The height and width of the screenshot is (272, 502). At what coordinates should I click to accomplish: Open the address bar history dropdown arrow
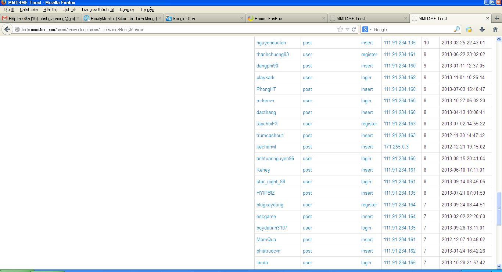click(347, 30)
